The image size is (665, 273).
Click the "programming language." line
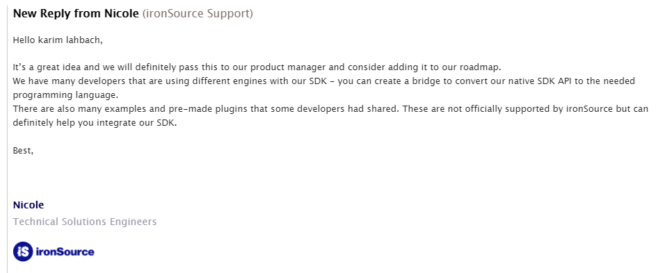click(66, 94)
